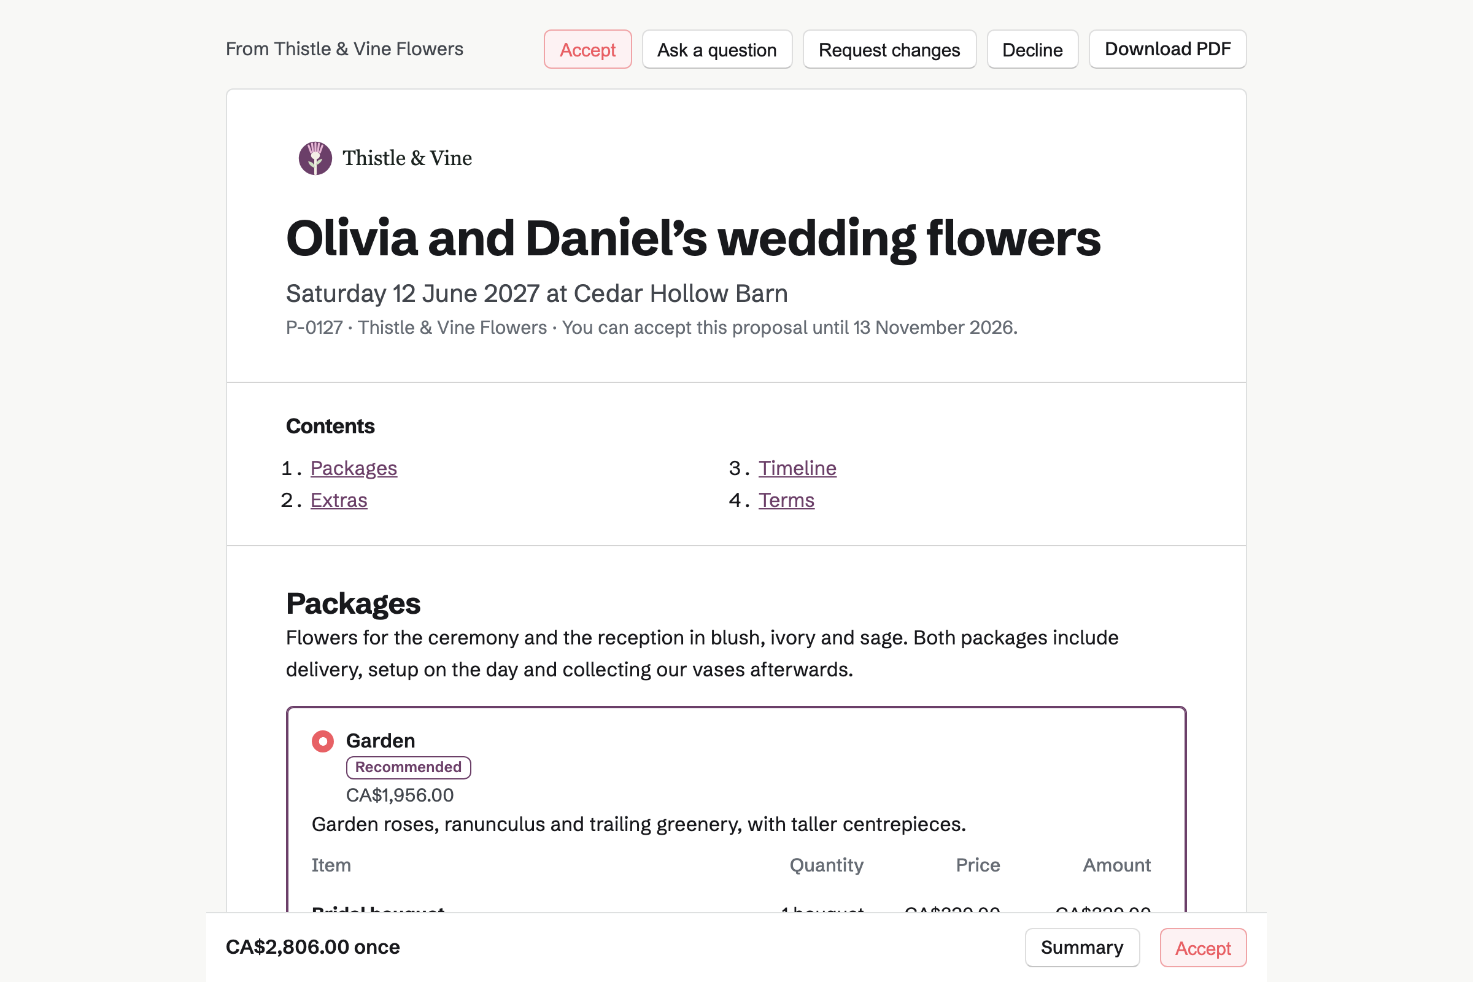Decline the proposal
This screenshot has width=1473, height=982.
1032,50
